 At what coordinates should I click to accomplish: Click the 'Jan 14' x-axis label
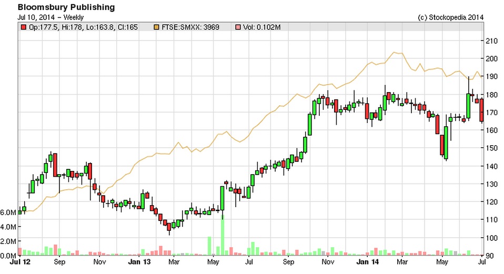pos(367,262)
